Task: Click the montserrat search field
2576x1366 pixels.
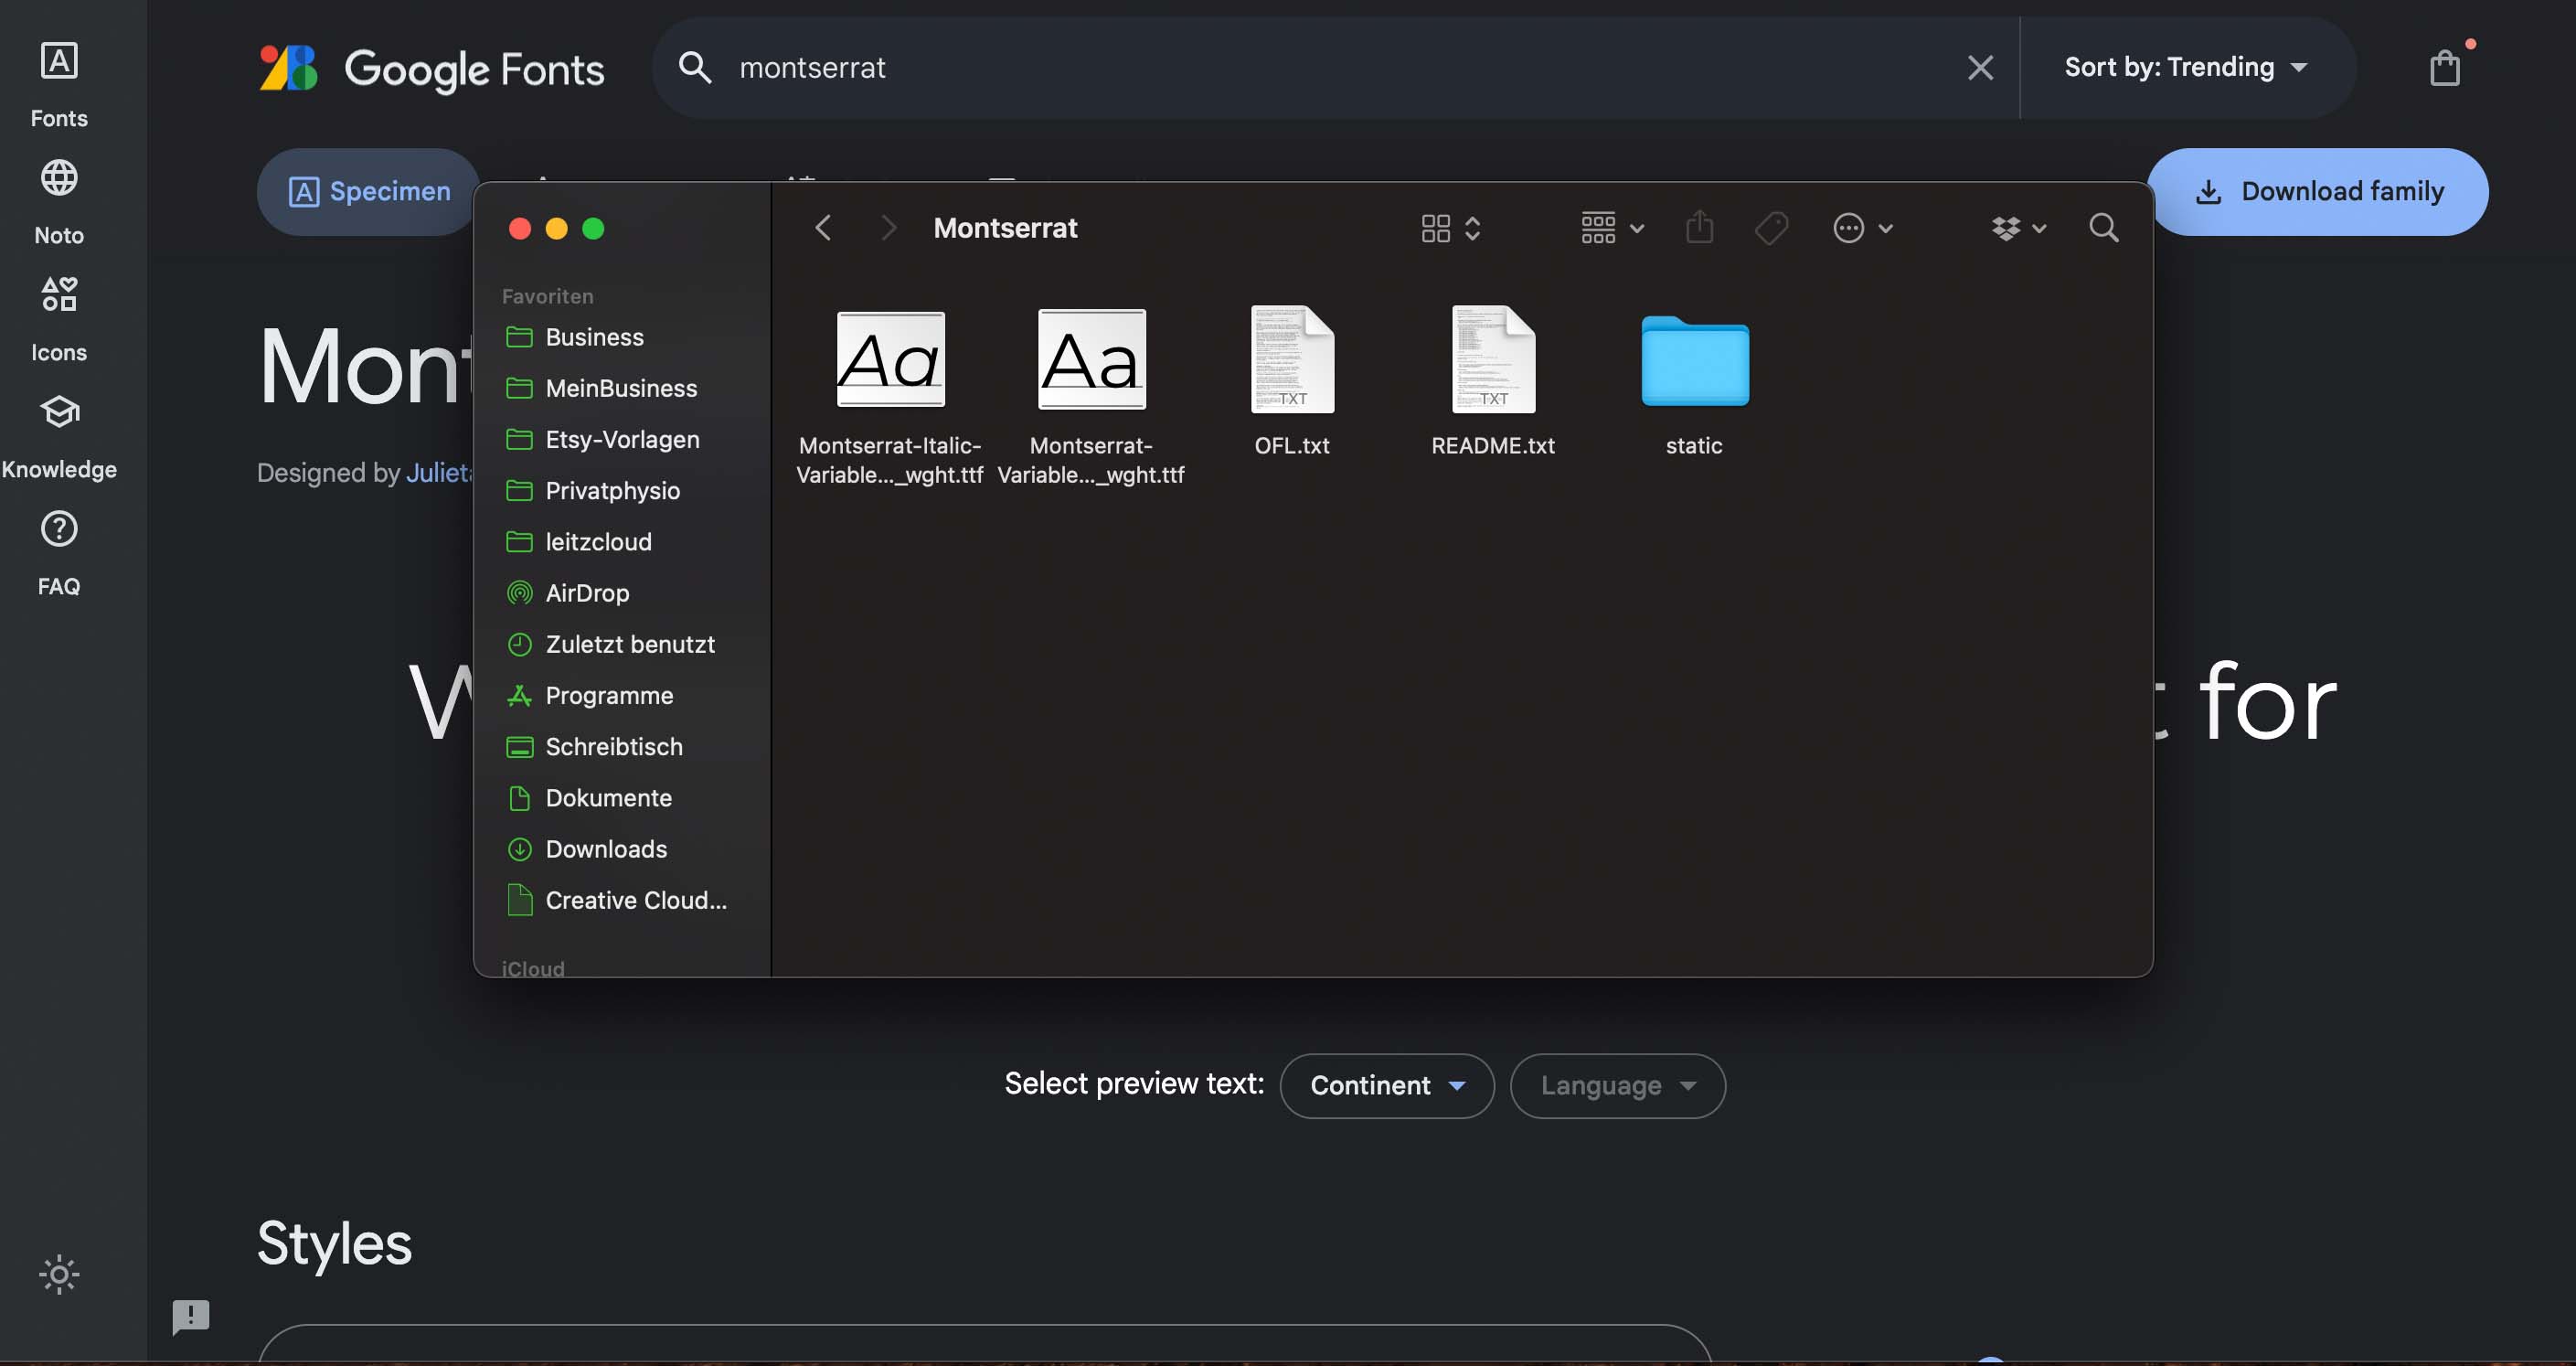Action: (1335, 67)
